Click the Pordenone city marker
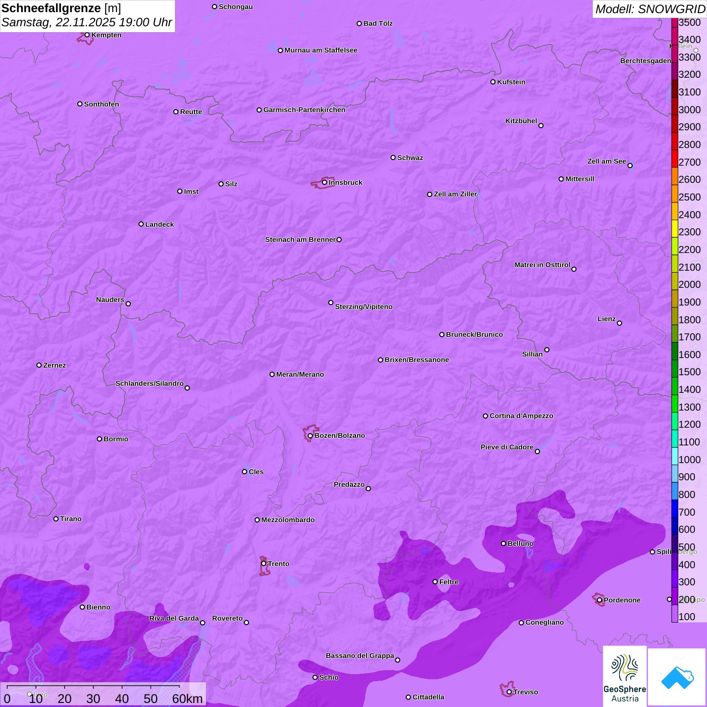707x707 pixels. [x=599, y=600]
